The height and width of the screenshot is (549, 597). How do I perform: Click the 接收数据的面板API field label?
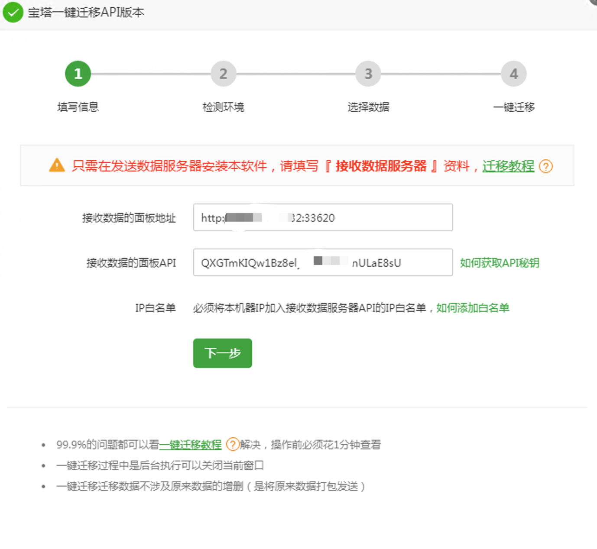pos(131,263)
